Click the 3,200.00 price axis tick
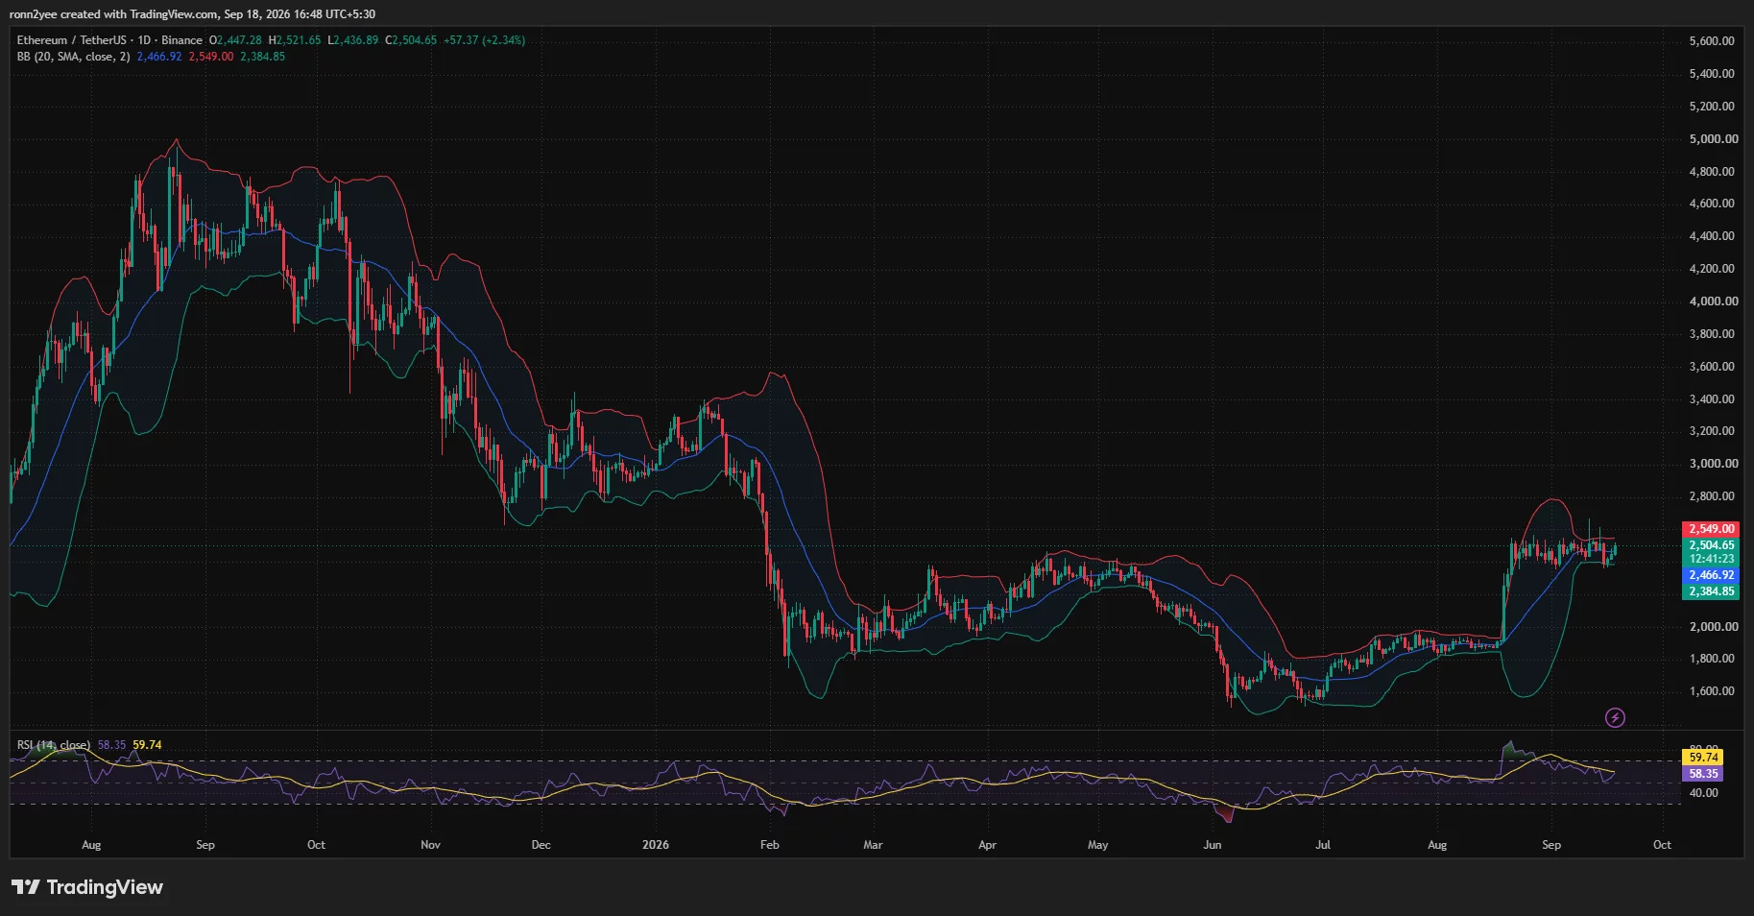Viewport: 1754px width, 916px height. click(x=1712, y=431)
